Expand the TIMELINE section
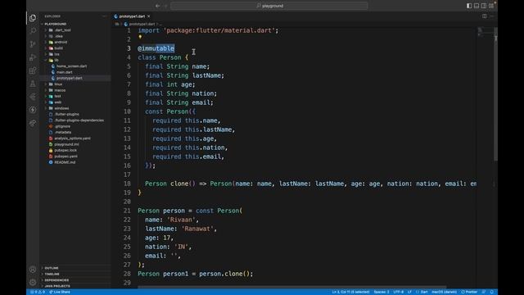 (52, 275)
